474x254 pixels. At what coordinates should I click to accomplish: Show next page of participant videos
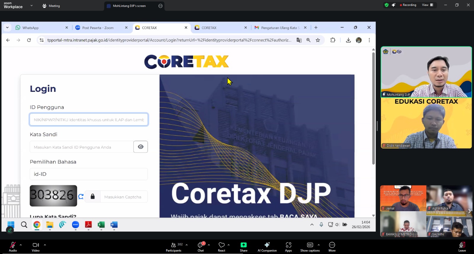click(x=469, y=211)
